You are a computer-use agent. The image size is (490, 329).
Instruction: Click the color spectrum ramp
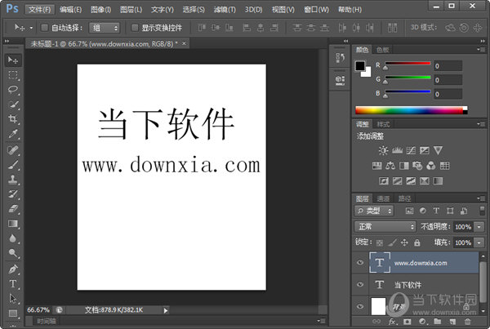[412, 110]
